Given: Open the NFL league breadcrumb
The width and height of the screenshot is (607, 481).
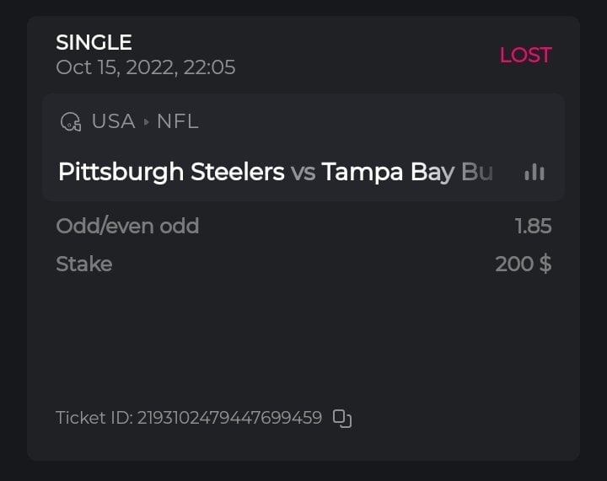Looking at the screenshot, I should (x=178, y=121).
